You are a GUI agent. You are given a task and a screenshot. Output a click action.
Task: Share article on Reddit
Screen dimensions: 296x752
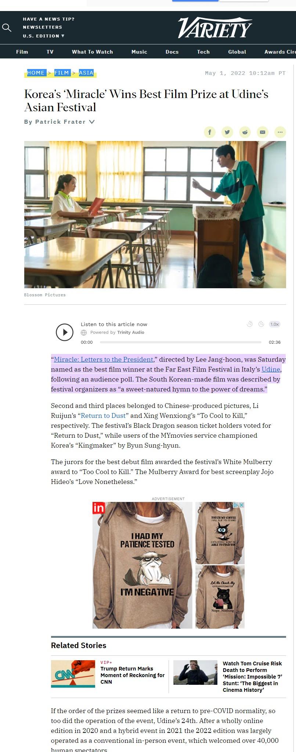[245, 132]
